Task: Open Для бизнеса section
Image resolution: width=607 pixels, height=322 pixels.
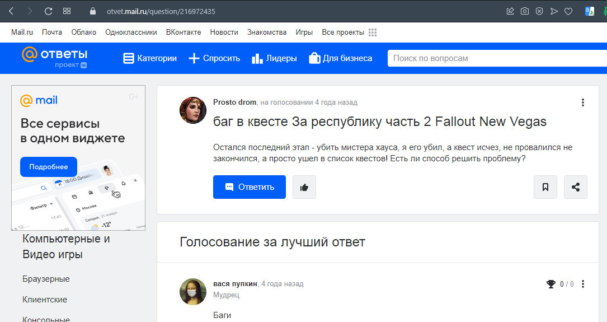Action: pyautogui.click(x=340, y=58)
